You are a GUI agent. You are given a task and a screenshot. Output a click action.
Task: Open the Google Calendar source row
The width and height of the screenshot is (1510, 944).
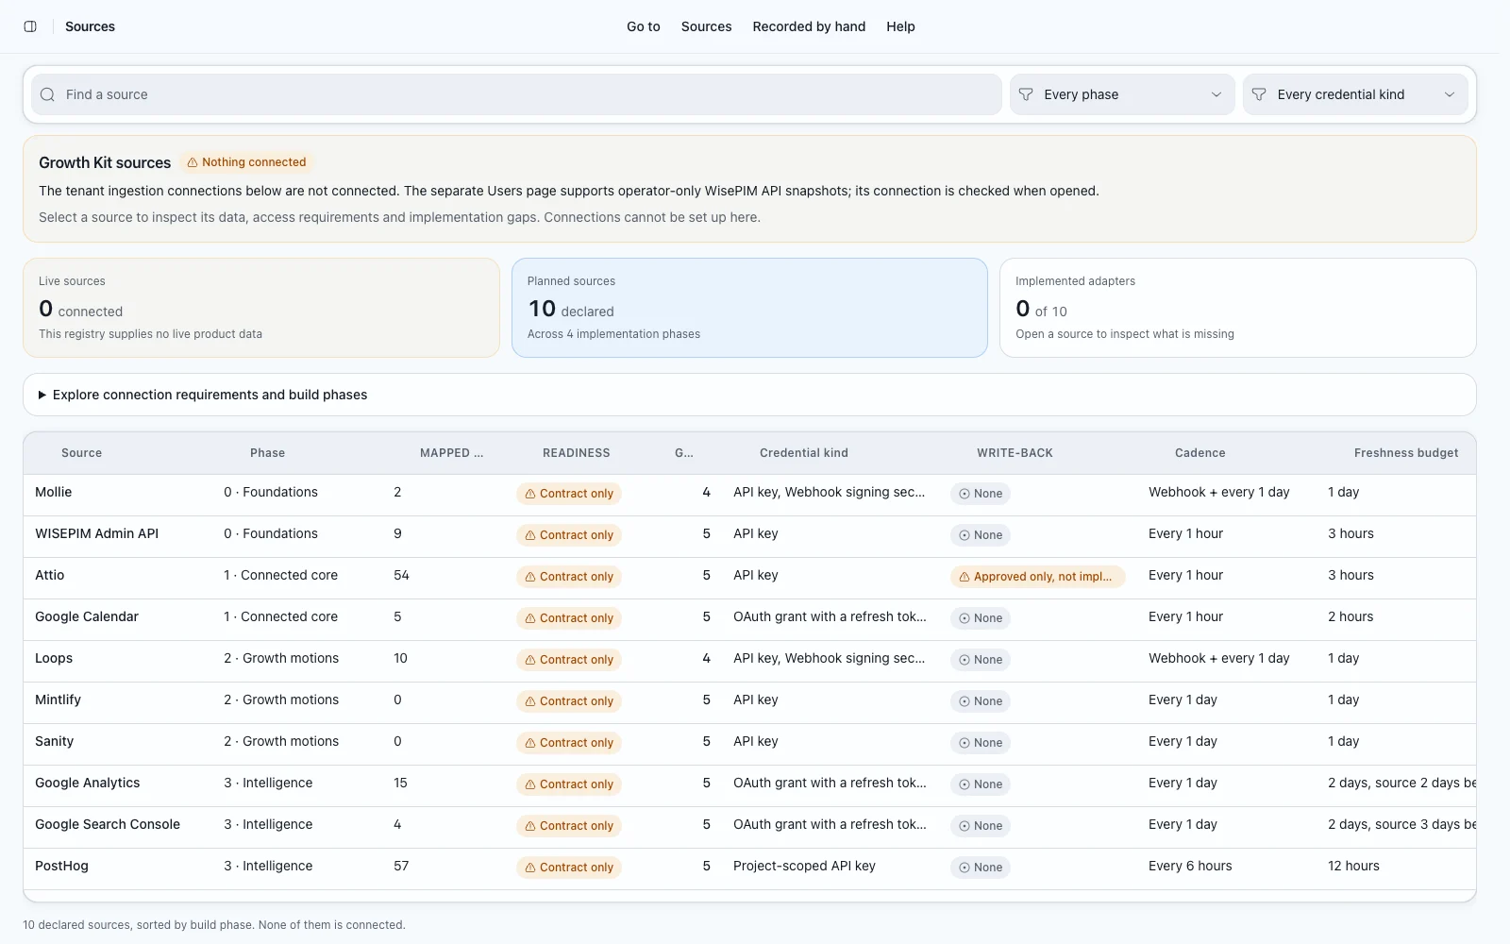[x=749, y=618]
